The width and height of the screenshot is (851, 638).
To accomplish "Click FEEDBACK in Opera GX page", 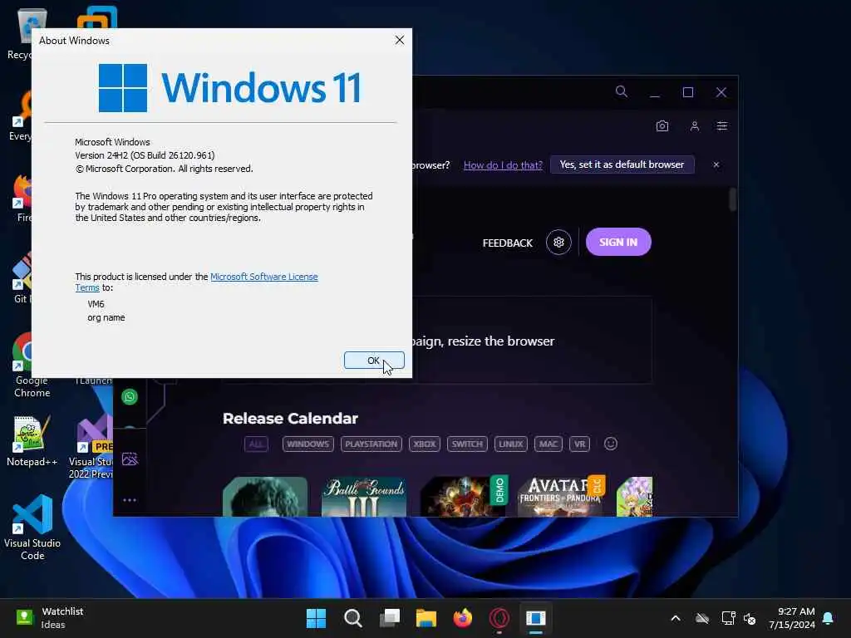I will 508,243.
